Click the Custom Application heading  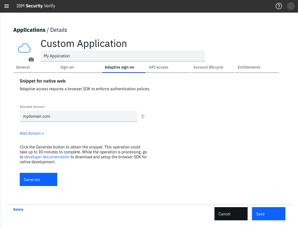[x=84, y=44]
